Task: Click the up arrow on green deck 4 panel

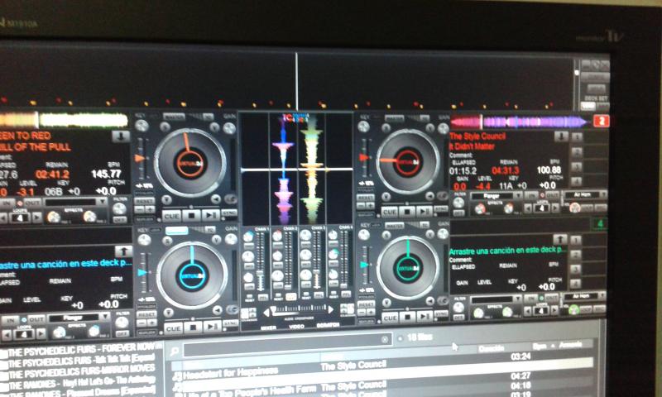Action: 560,240
